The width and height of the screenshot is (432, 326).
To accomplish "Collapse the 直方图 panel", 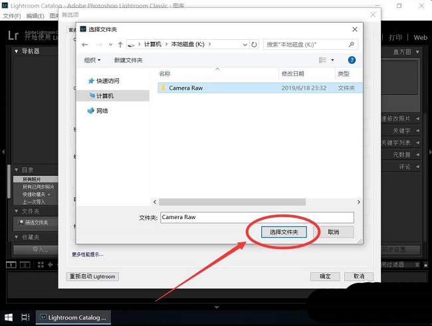I will 417,52.
